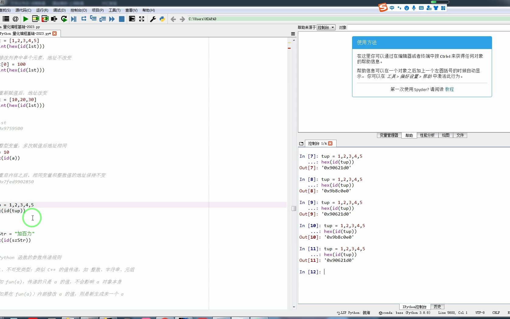Image resolution: width=510 pixels, height=319 pixels.
Task: Click the debugger step over icon
Action: coord(84,19)
